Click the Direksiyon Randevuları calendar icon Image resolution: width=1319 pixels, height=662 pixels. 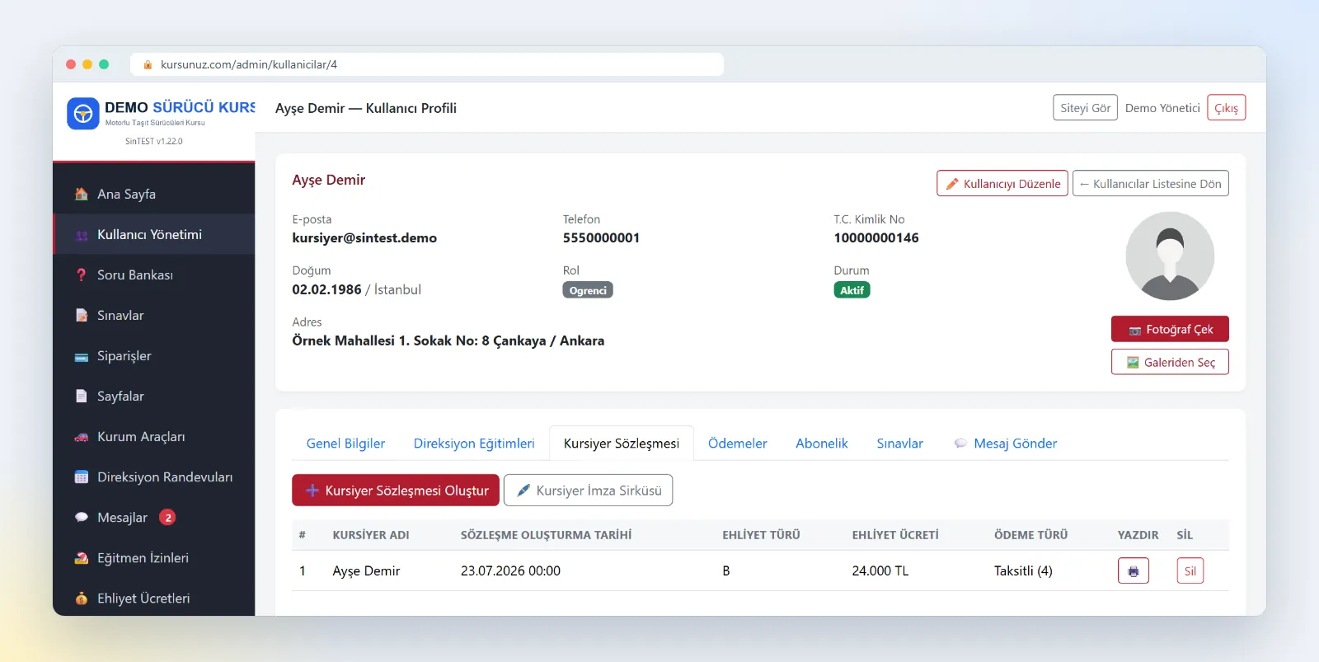tap(82, 477)
